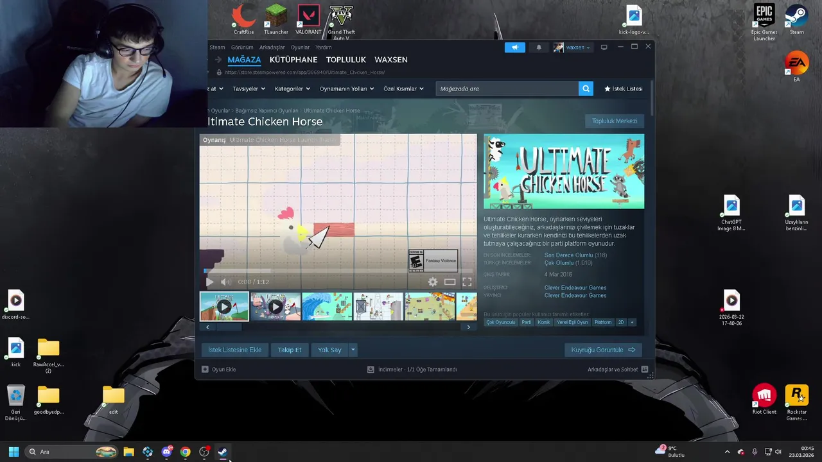Expand waxsen account dropdown

coord(577,47)
